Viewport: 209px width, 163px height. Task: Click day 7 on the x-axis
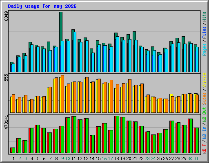pyautogui.click(x=50, y=159)
